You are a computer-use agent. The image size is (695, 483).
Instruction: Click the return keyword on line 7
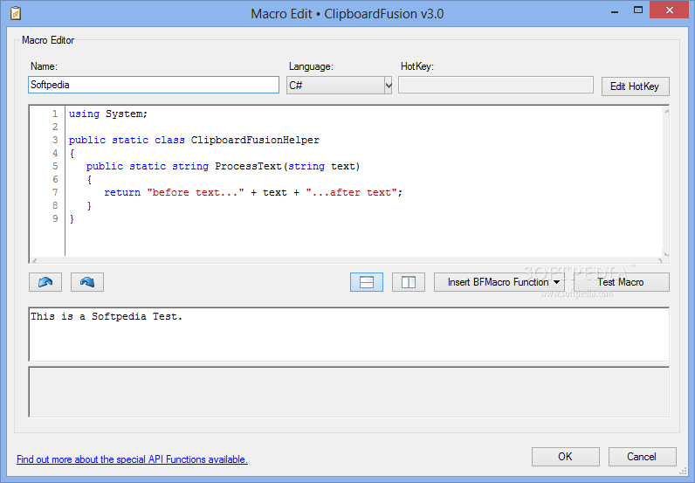pyautogui.click(x=122, y=192)
